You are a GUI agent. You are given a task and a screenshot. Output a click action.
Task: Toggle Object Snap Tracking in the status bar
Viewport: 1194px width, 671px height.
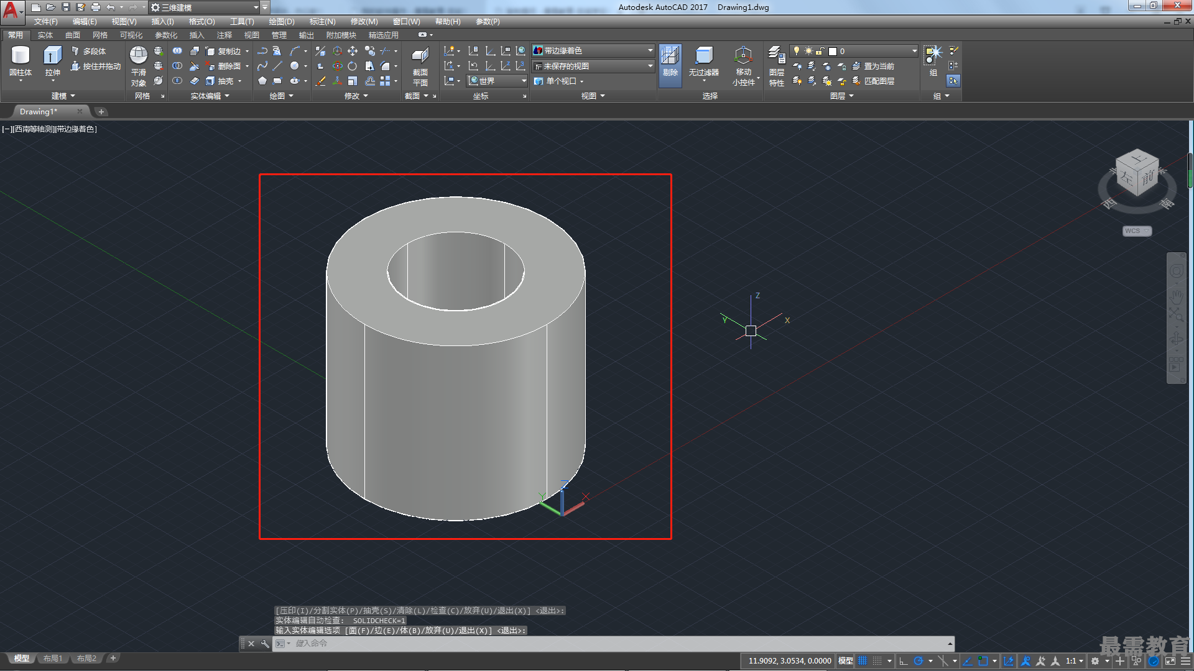[968, 661]
